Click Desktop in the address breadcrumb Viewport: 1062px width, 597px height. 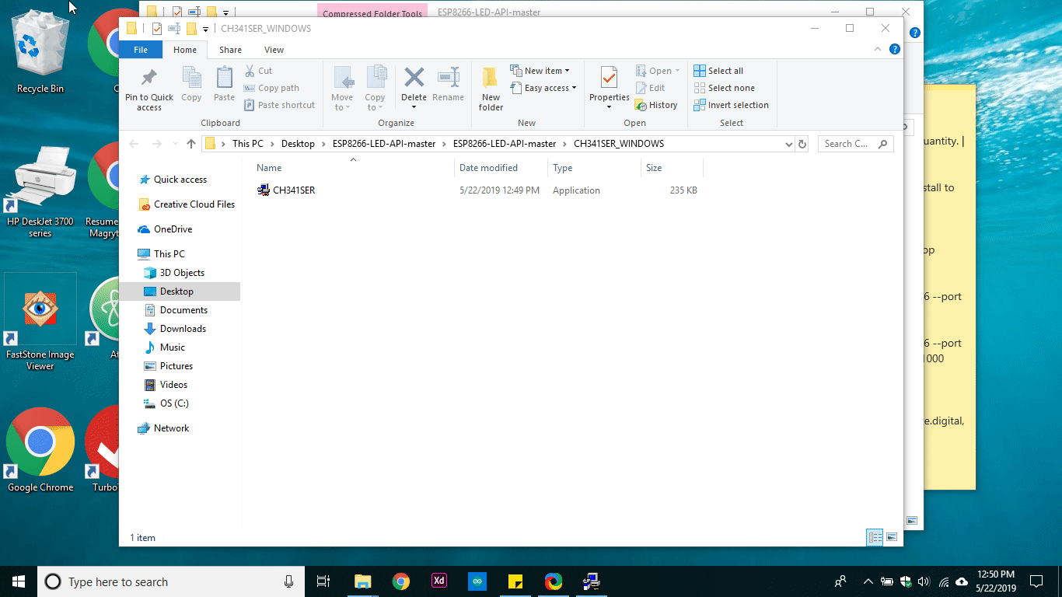click(x=298, y=144)
